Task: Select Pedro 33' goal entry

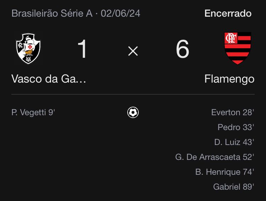Action: point(236,127)
